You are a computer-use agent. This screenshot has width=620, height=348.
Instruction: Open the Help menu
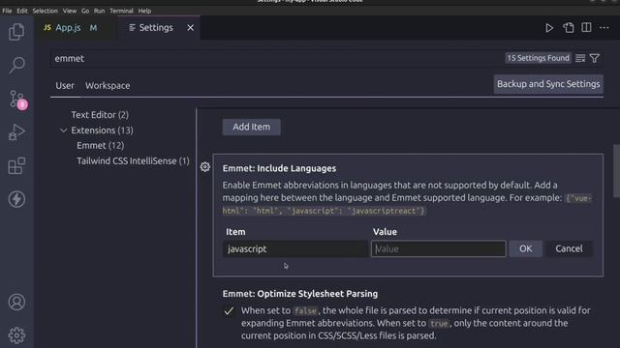tap(144, 11)
